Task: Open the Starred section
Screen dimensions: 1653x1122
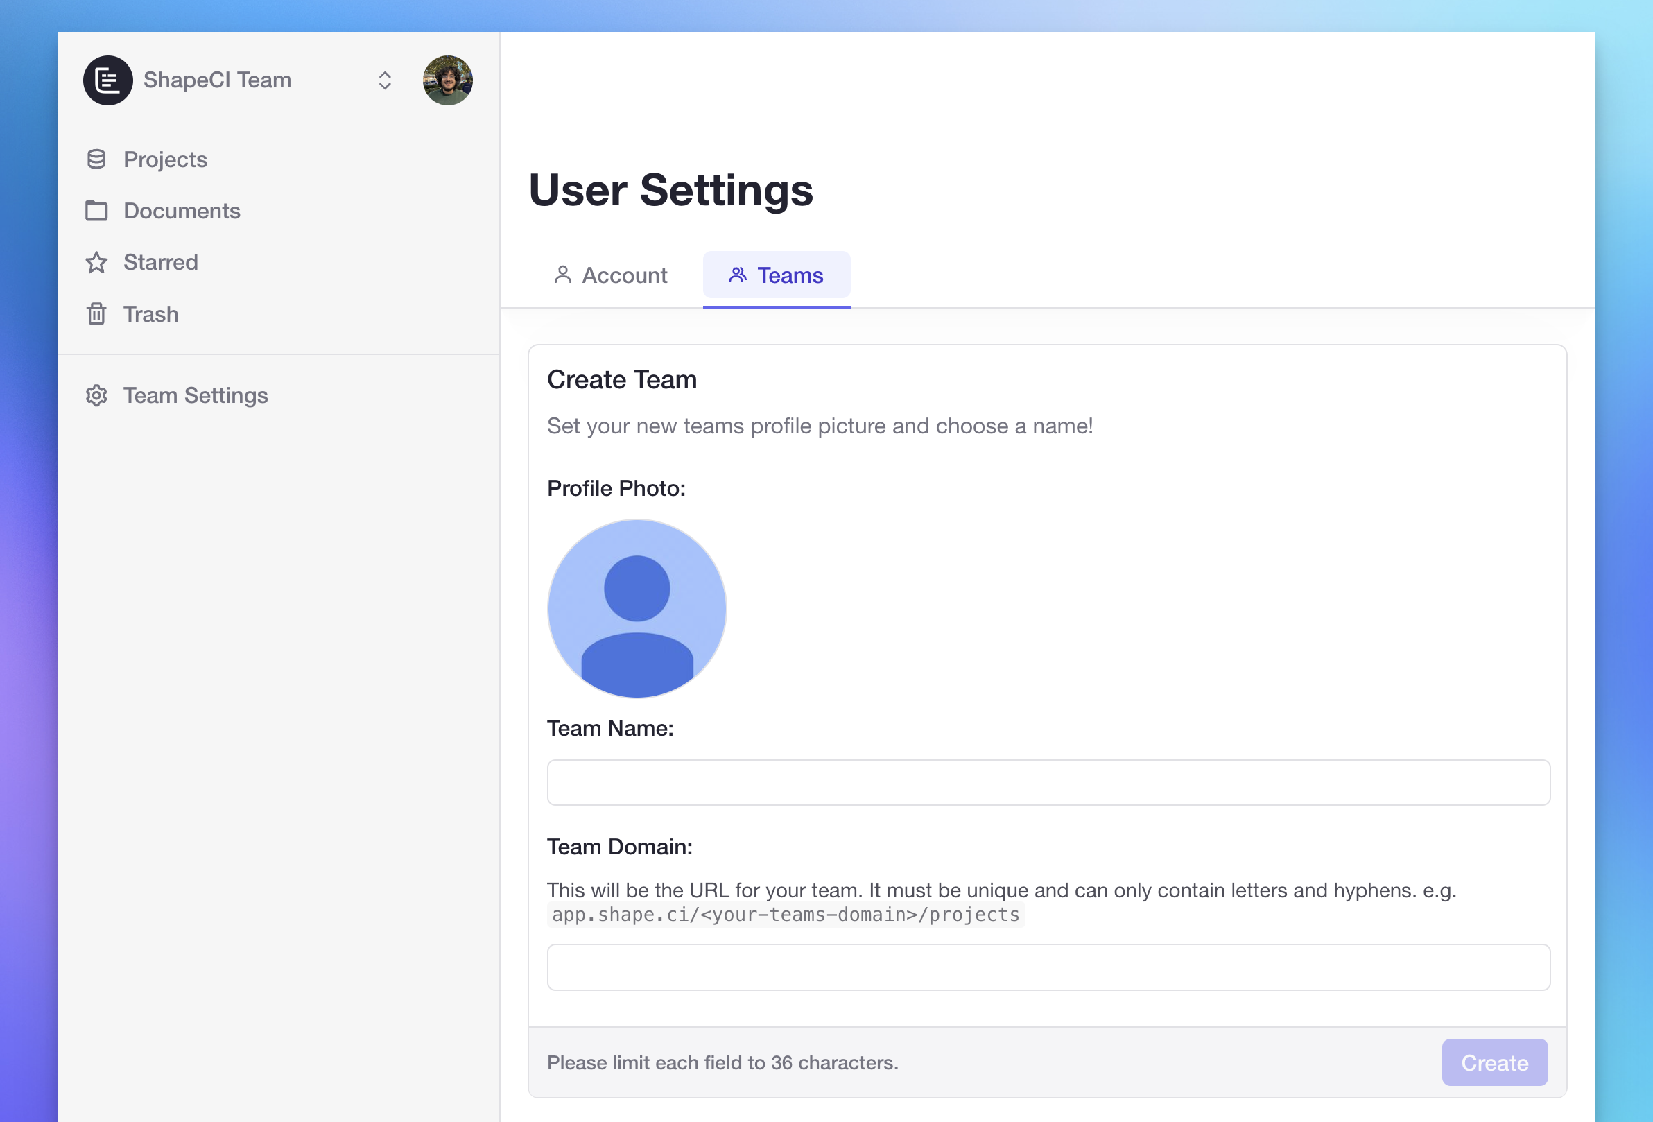Action: [160, 263]
